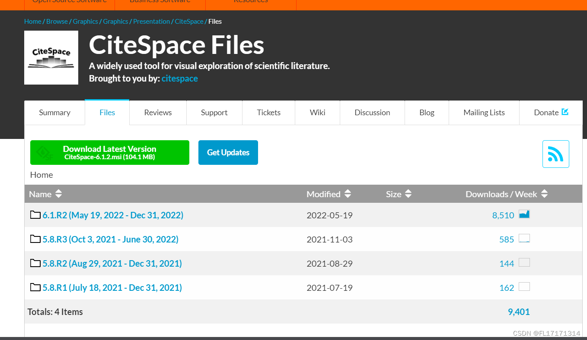Click the 9,401 total downloads
Image resolution: width=587 pixels, height=340 pixels.
[x=519, y=312]
